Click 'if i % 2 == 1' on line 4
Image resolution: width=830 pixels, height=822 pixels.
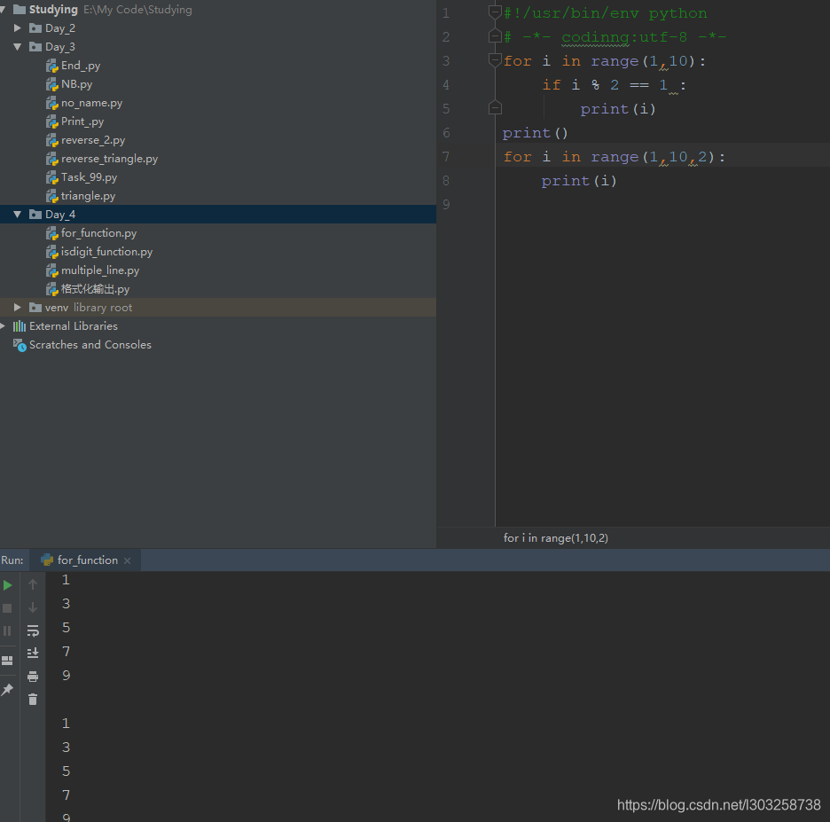tap(605, 85)
